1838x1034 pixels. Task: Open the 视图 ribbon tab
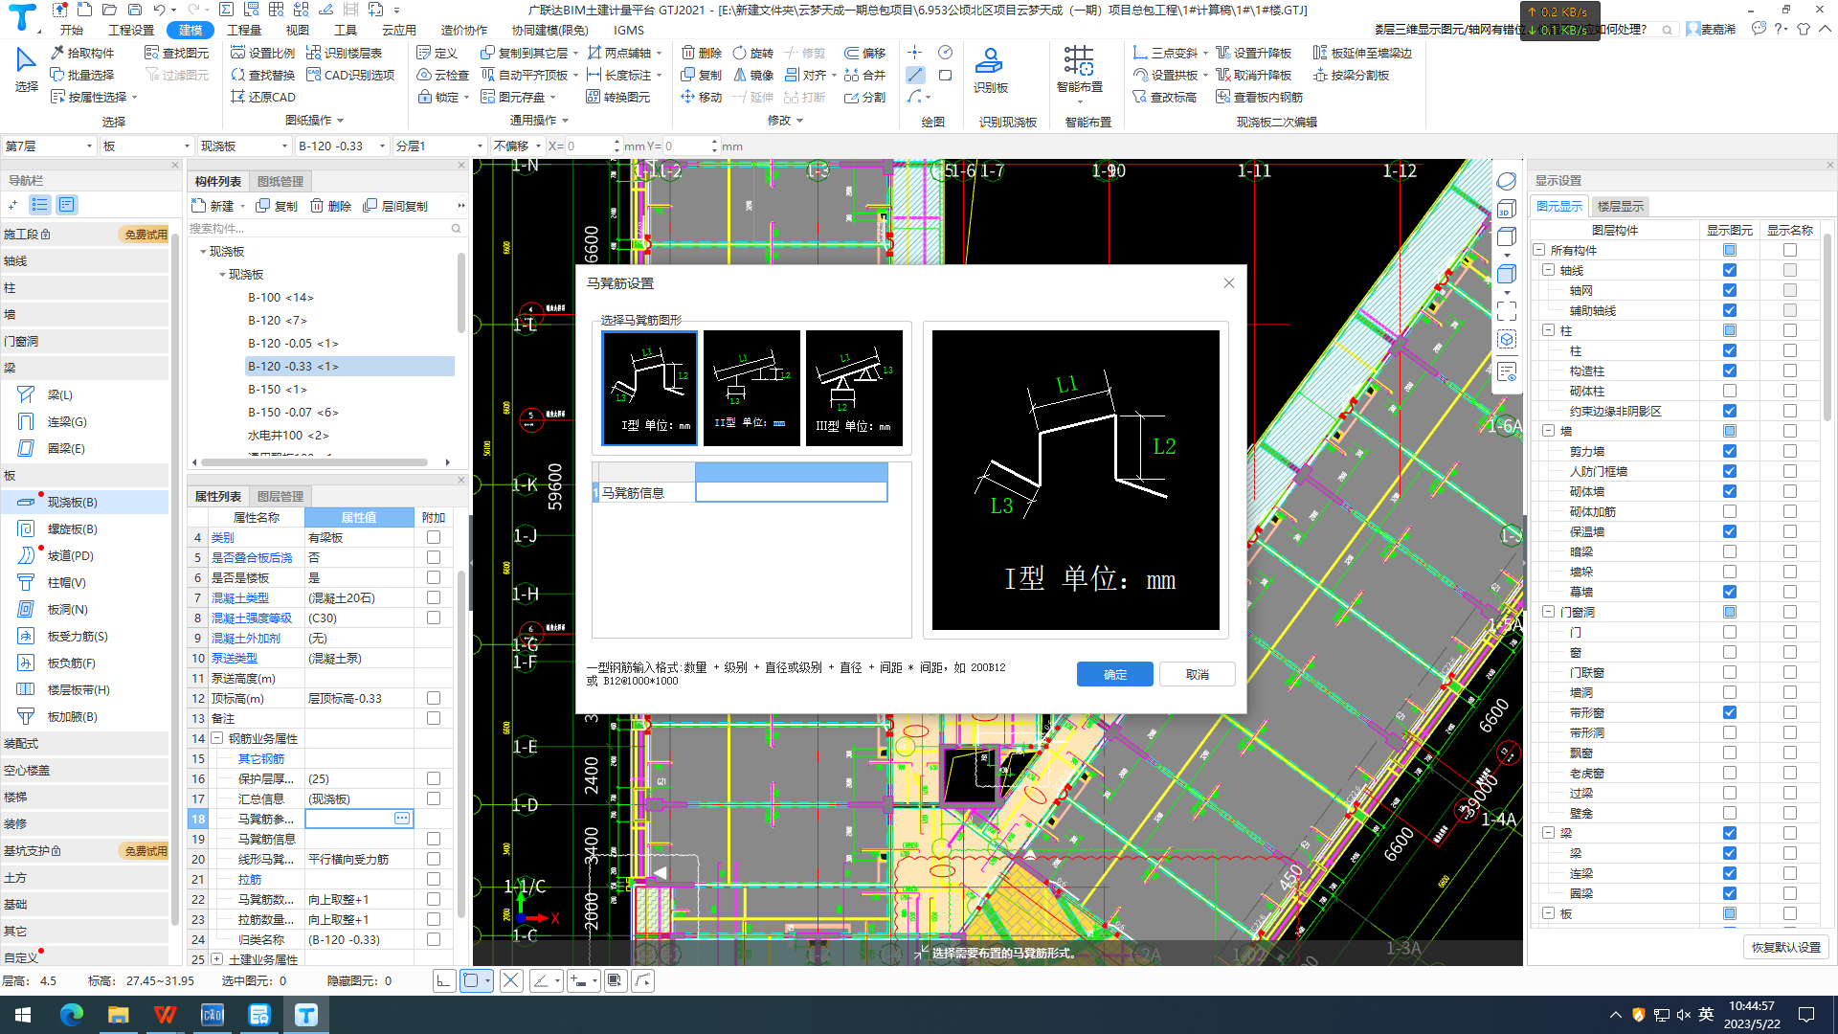click(x=298, y=30)
